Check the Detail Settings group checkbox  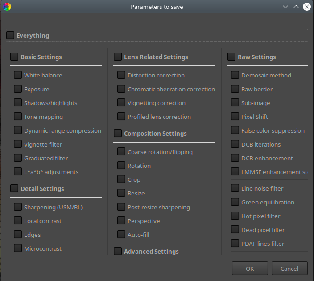pyautogui.click(x=14, y=188)
